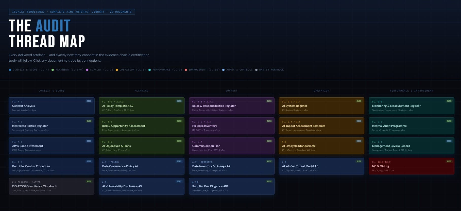Click the PLANNING column header
Viewport: 461px width, 211px height.
point(142,91)
